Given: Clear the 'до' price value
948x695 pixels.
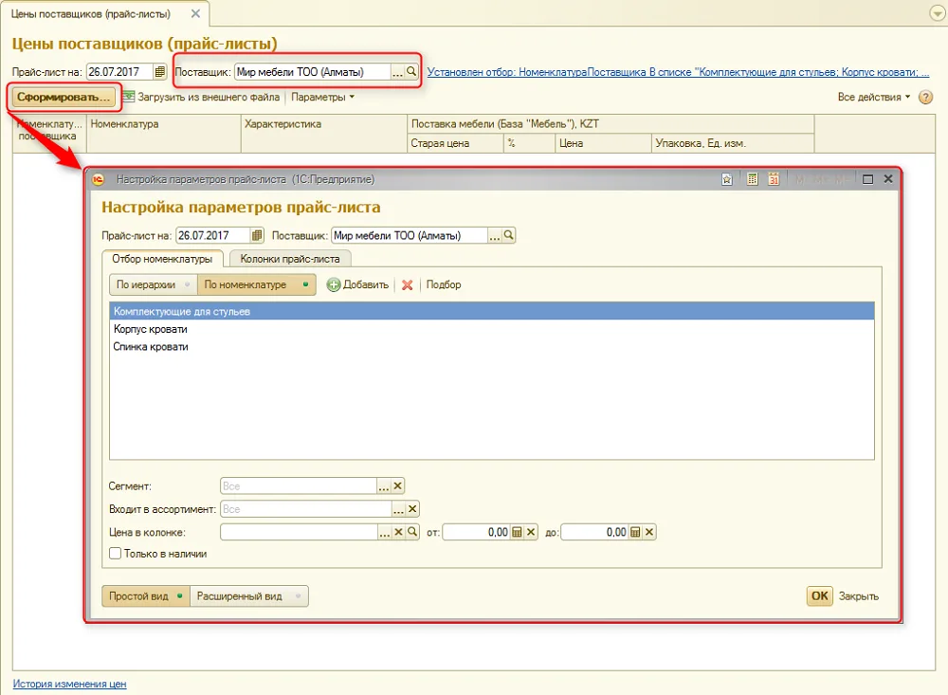Looking at the screenshot, I should tap(649, 532).
